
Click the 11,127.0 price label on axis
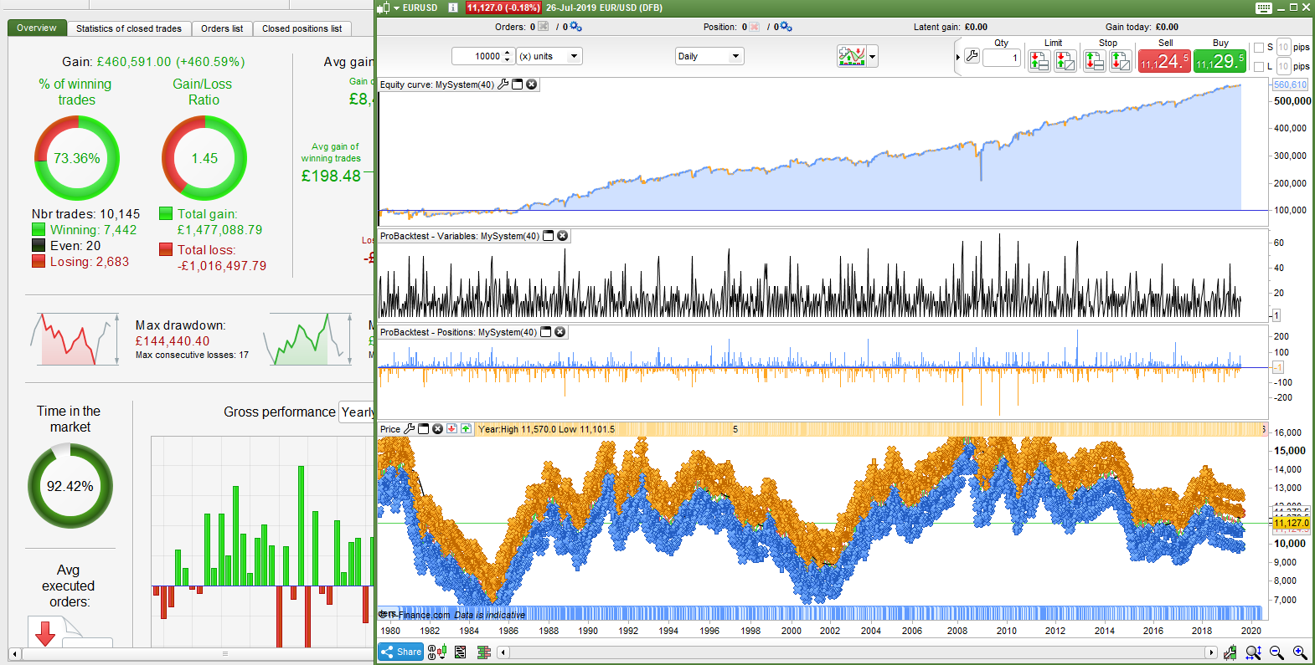(x=1291, y=523)
